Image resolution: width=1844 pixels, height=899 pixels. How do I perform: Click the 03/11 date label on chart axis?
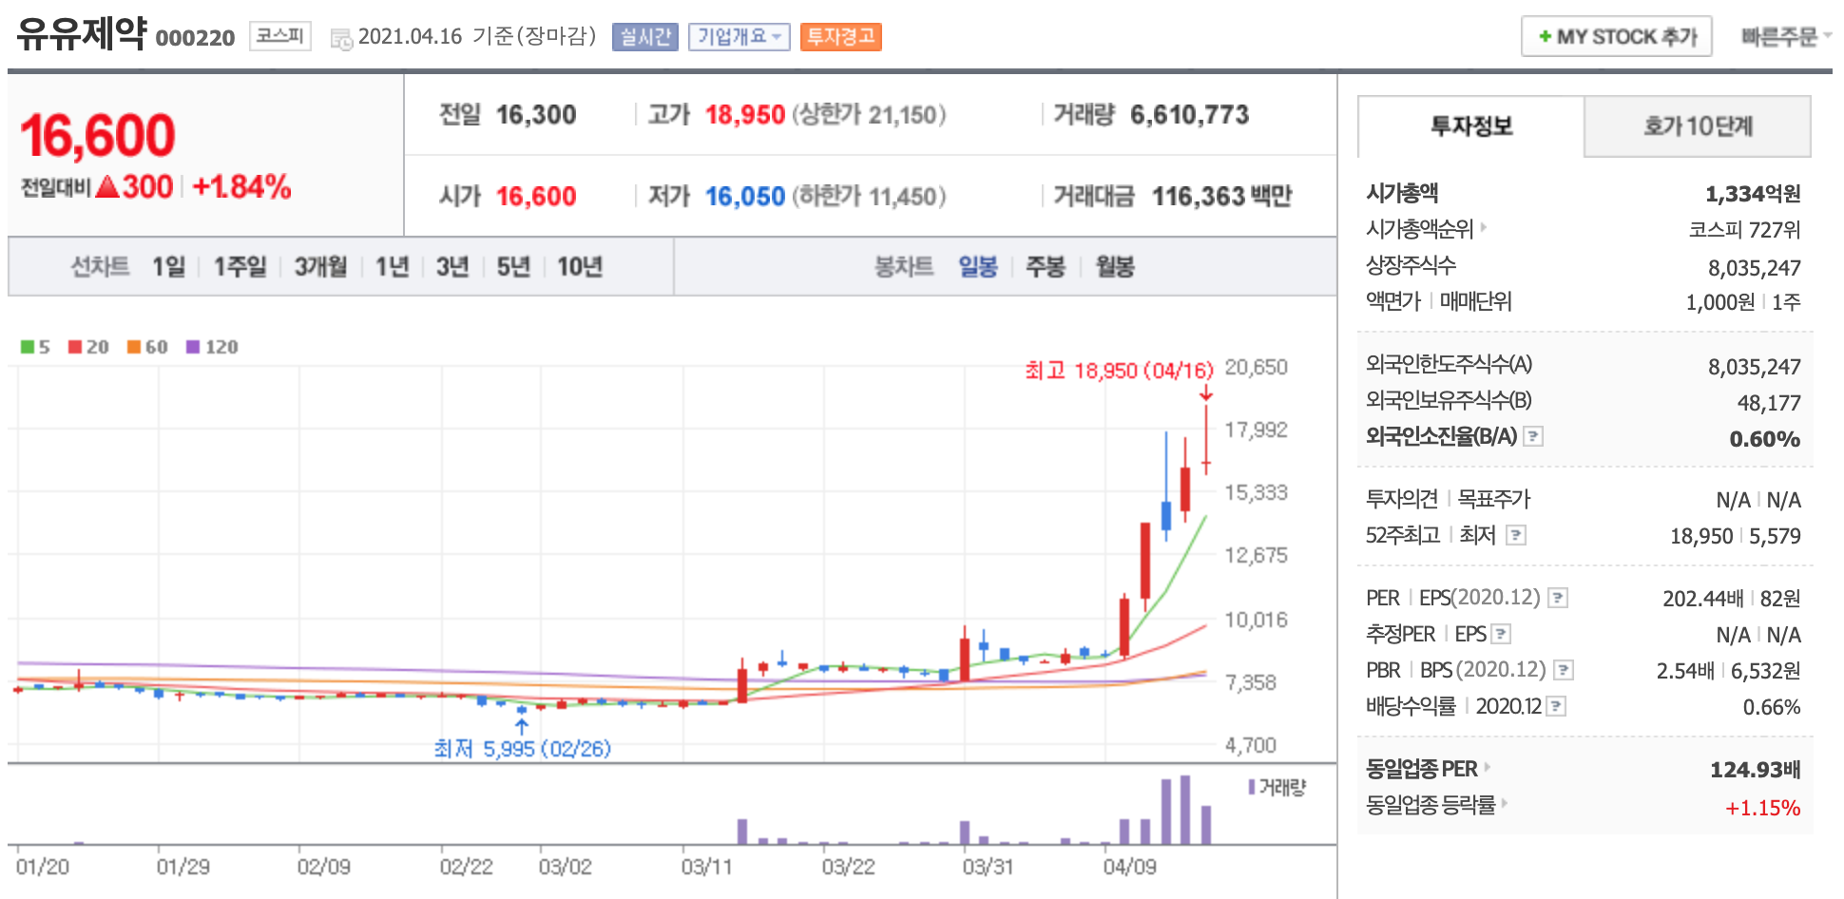(706, 867)
